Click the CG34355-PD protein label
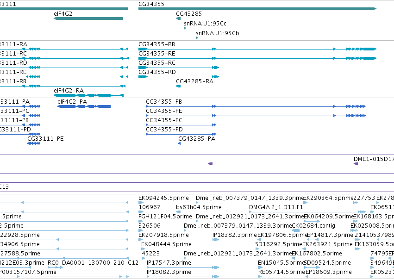The image size is (394, 279). (x=164, y=130)
